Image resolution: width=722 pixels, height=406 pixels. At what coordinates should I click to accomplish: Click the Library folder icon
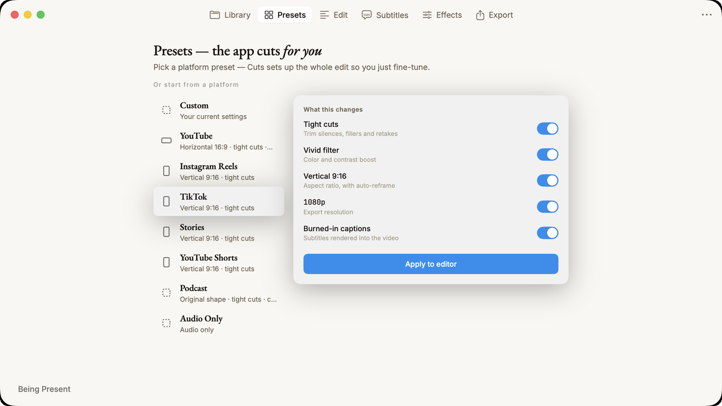[215, 15]
